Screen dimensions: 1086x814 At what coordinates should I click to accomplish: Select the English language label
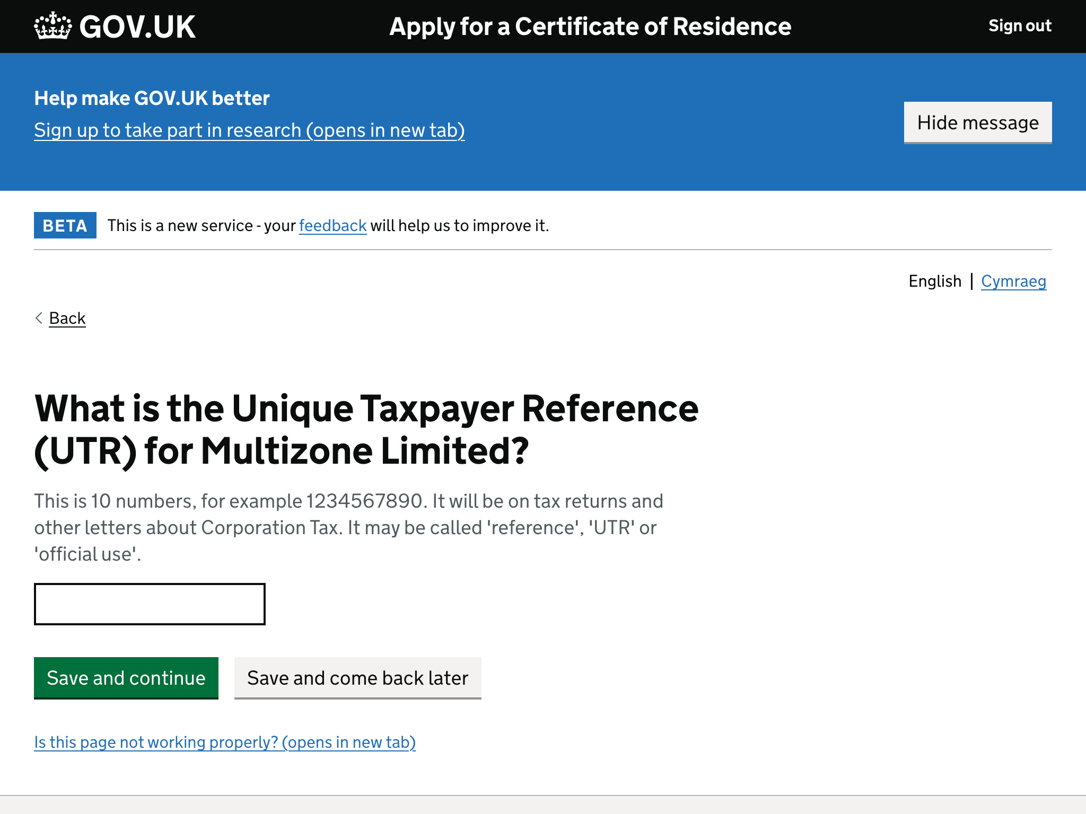click(935, 281)
